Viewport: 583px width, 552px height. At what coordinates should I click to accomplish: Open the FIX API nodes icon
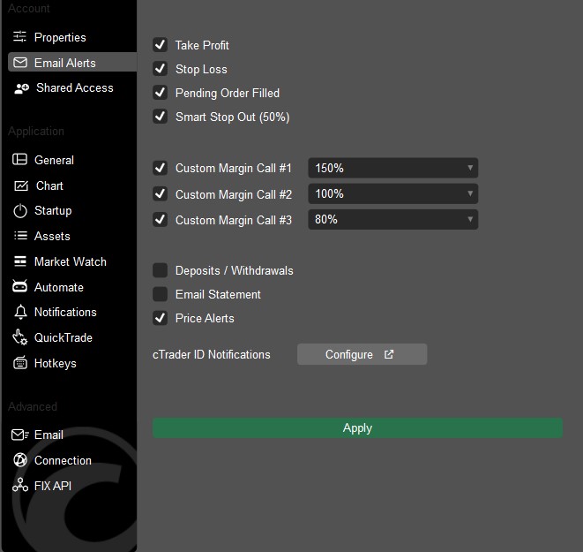click(x=20, y=485)
